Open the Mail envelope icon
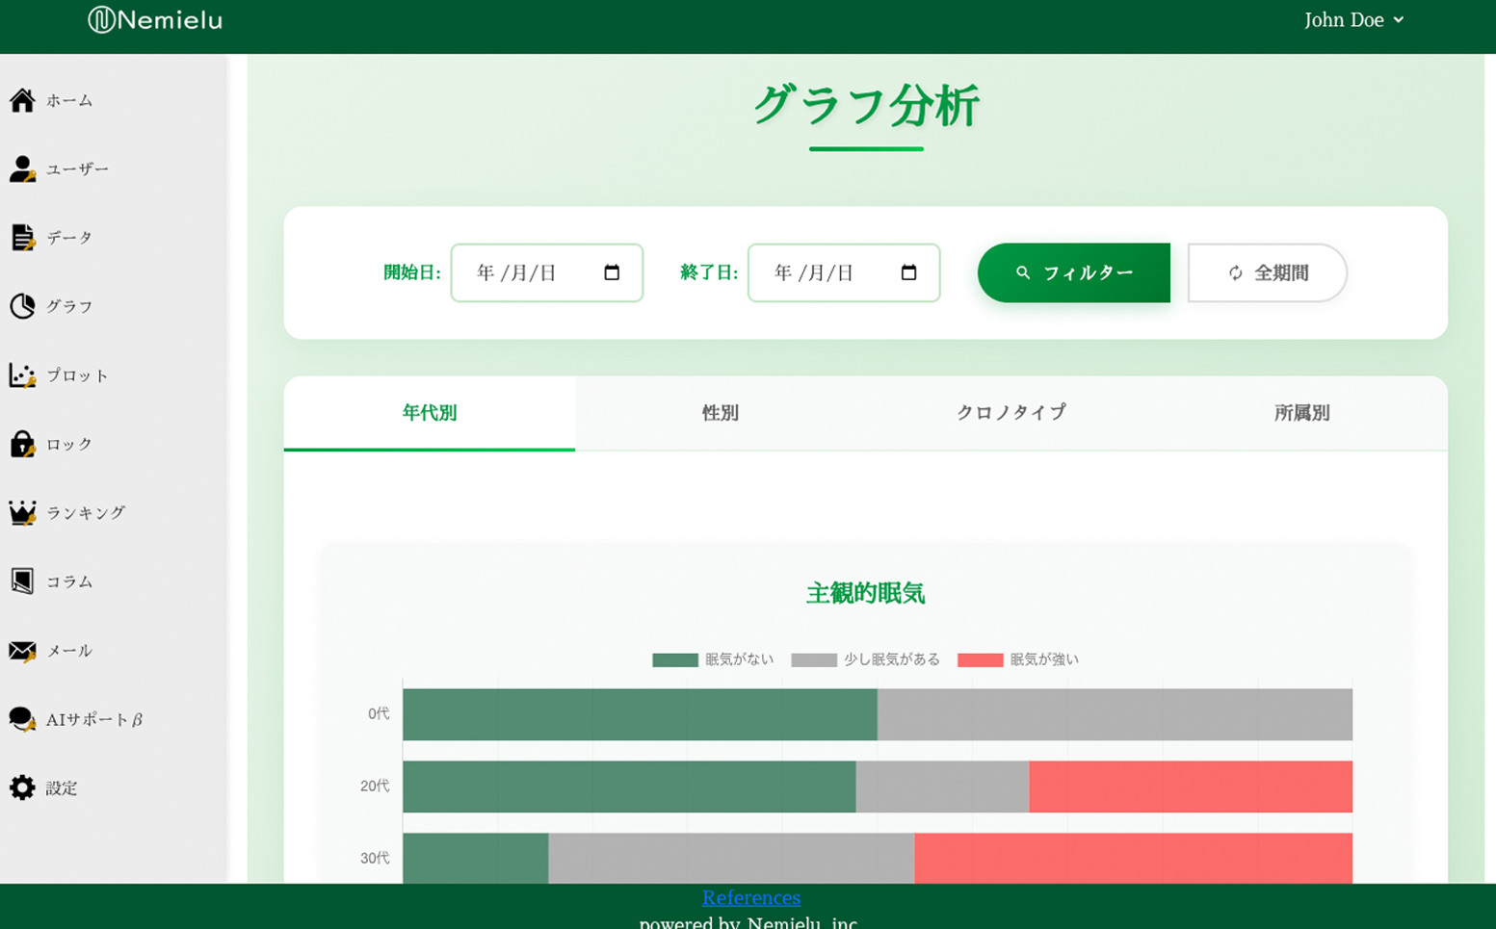This screenshot has width=1496, height=929. coord(22,651)
